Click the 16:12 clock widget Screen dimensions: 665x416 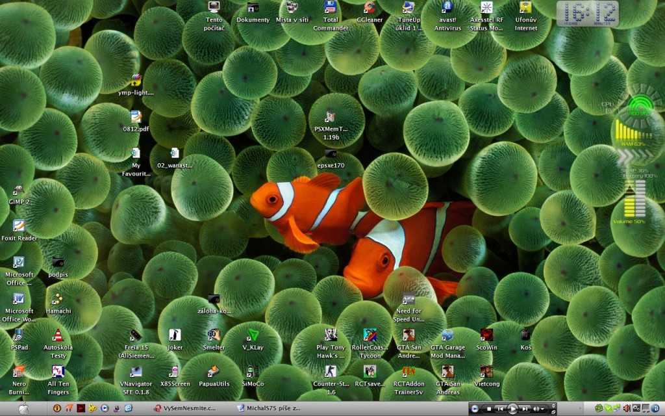pyautogui.click(x=587, y=14)
